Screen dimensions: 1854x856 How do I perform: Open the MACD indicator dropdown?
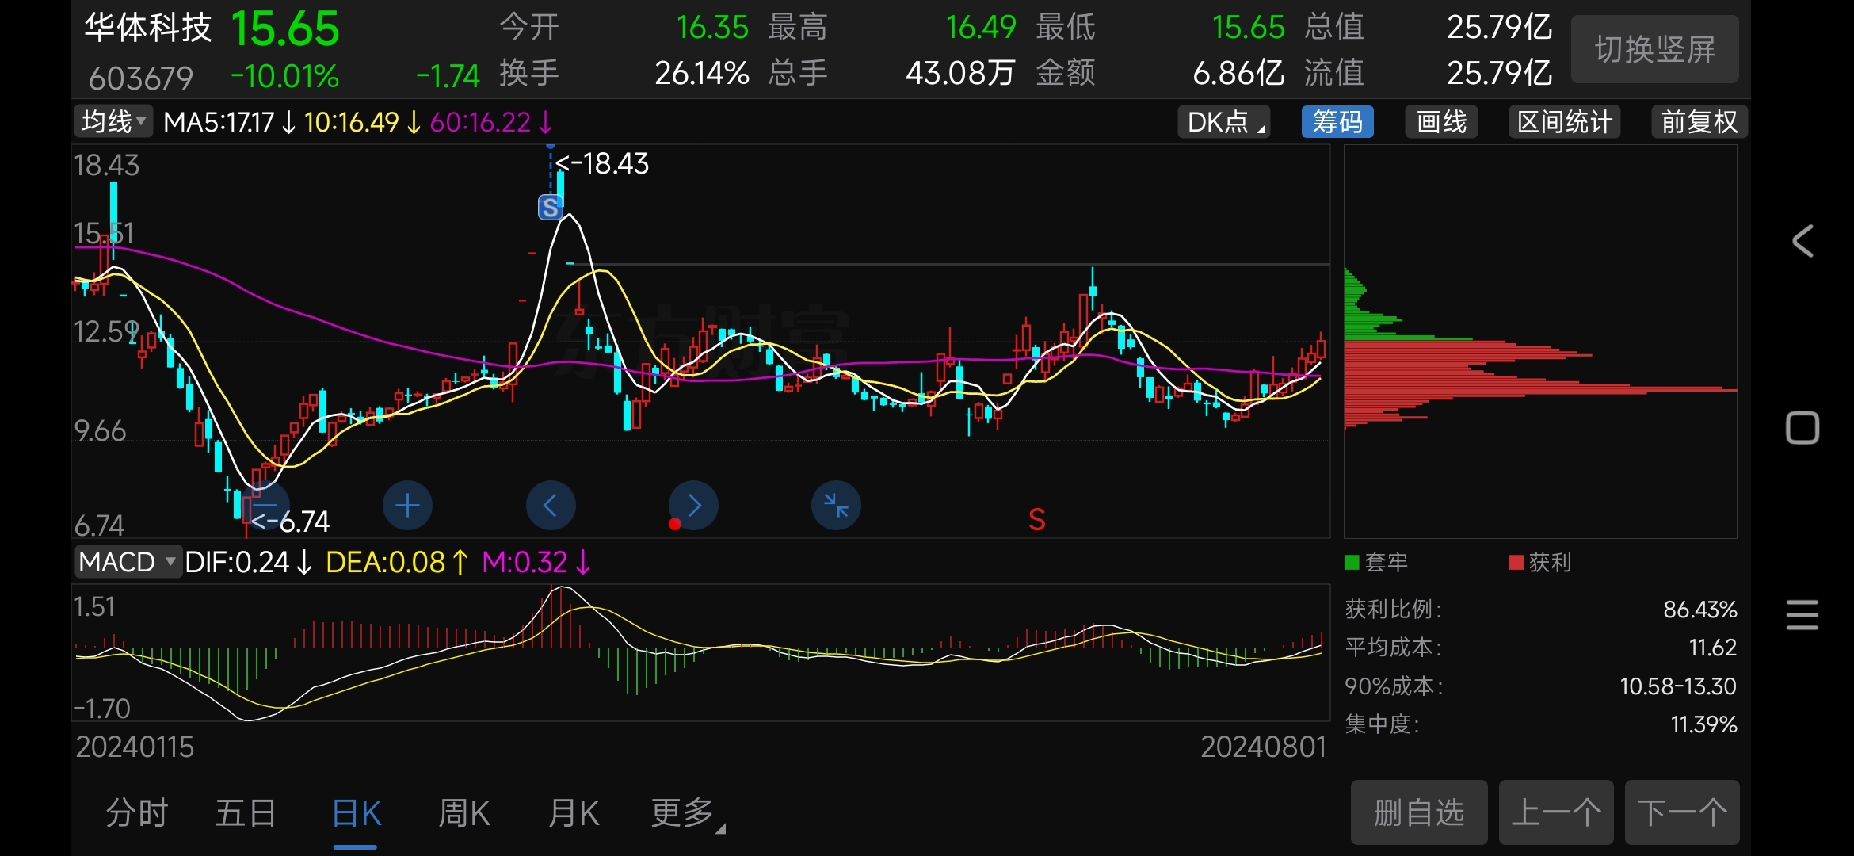[x=127, y=562]
